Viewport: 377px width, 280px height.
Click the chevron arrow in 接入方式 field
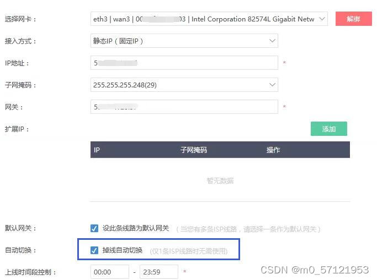pyautogui.click(x=272, y=41)
